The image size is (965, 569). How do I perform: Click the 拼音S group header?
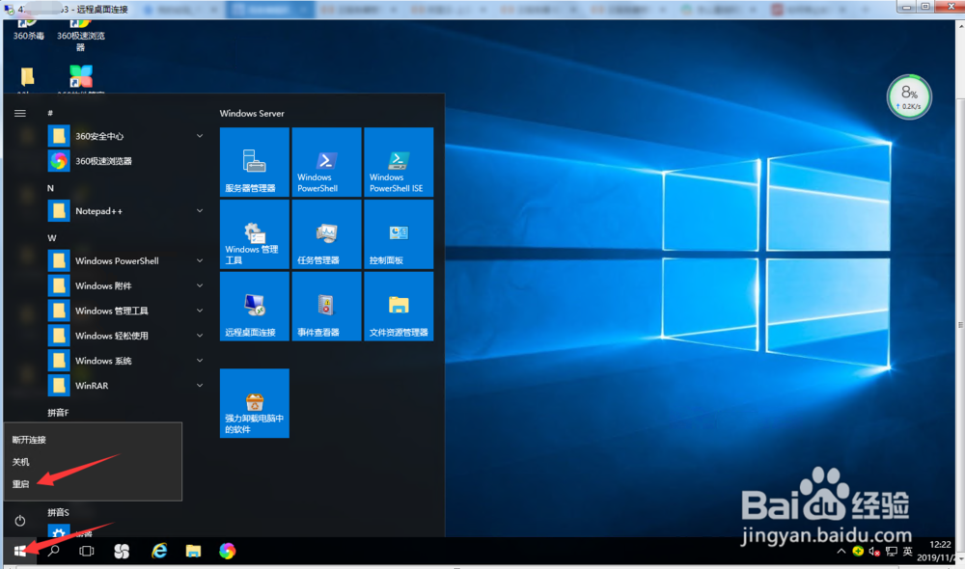59,512
